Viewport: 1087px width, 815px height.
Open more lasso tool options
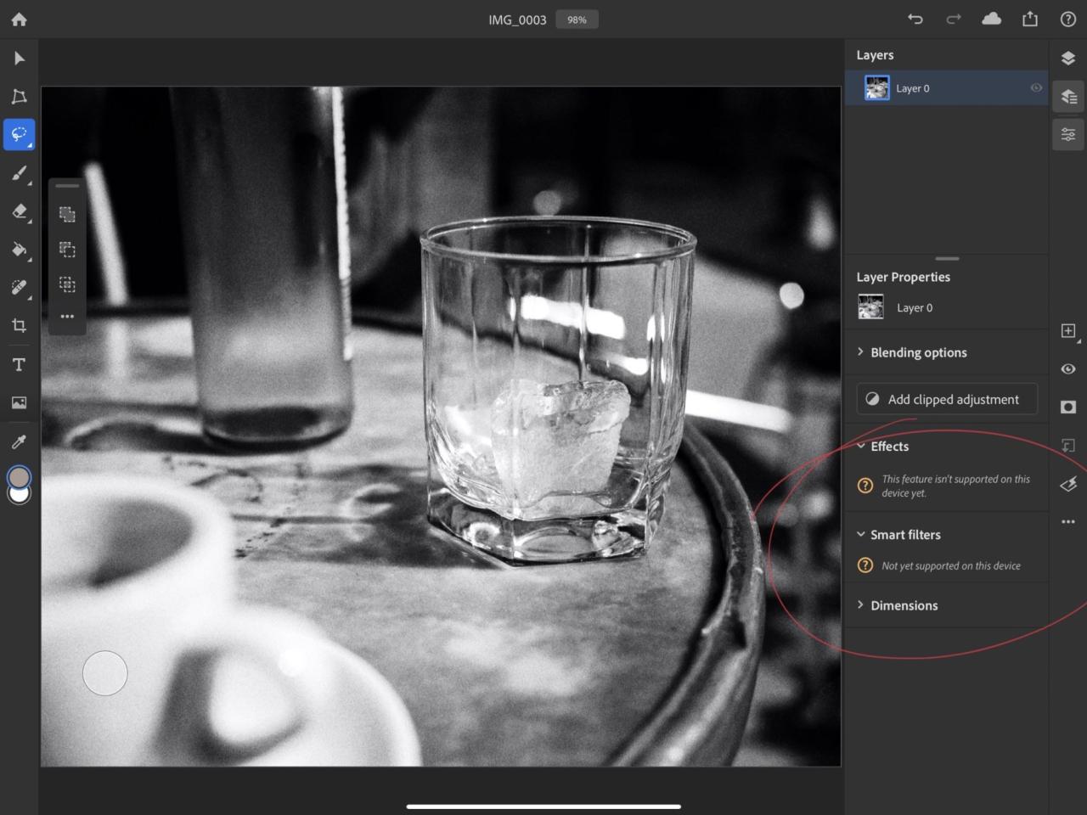point(67,316)
